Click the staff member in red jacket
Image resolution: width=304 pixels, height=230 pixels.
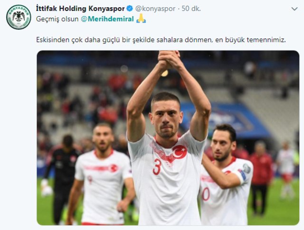(x=261, y=178)
